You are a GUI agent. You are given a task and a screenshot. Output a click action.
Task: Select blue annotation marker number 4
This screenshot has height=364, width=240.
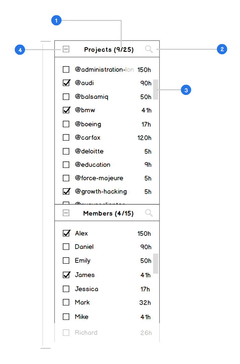click(x=20, y=50)
